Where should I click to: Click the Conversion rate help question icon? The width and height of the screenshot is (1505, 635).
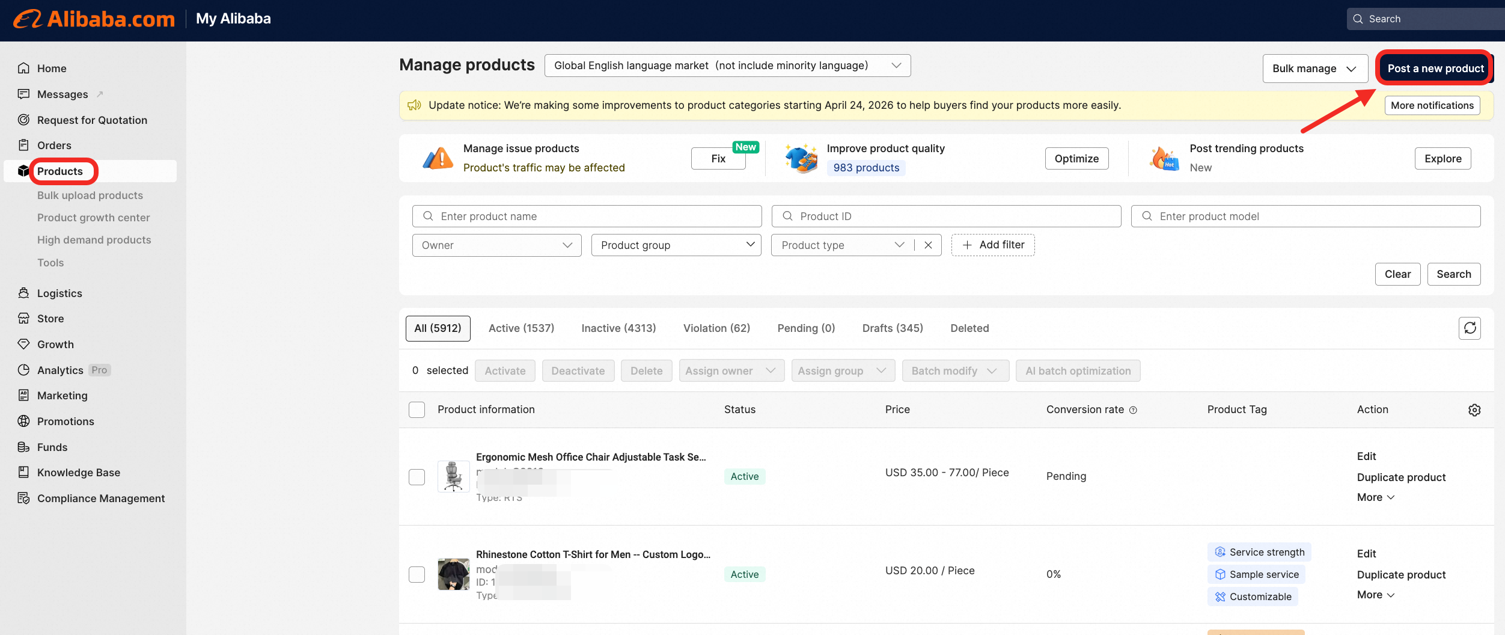[1133, 410]
